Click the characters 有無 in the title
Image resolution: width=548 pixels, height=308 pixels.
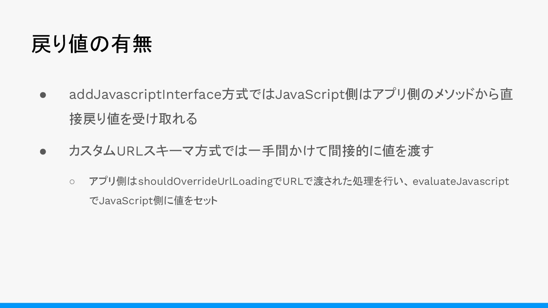tap(132, 44)
